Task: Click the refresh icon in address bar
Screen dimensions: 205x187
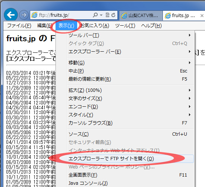Action: click(x=113, y=15)
